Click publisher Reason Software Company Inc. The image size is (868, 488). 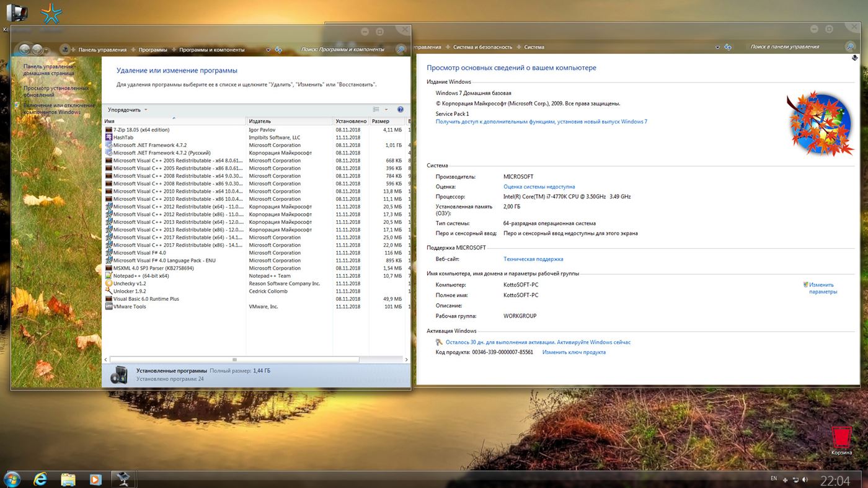click(285, 283)
